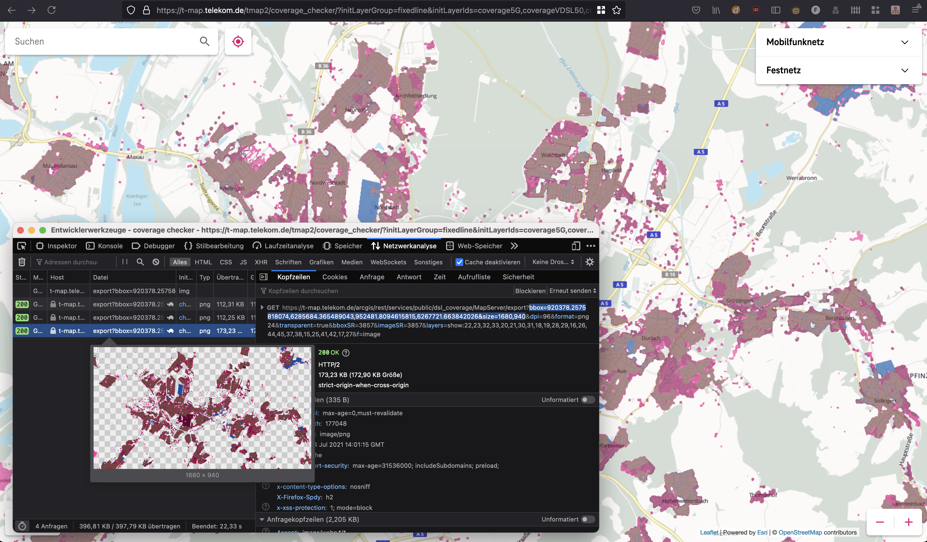Image resolution: width=927 pixels, height=542 pixels.
Task: Toggle Unformatiert for response headers
Action: 588,400
